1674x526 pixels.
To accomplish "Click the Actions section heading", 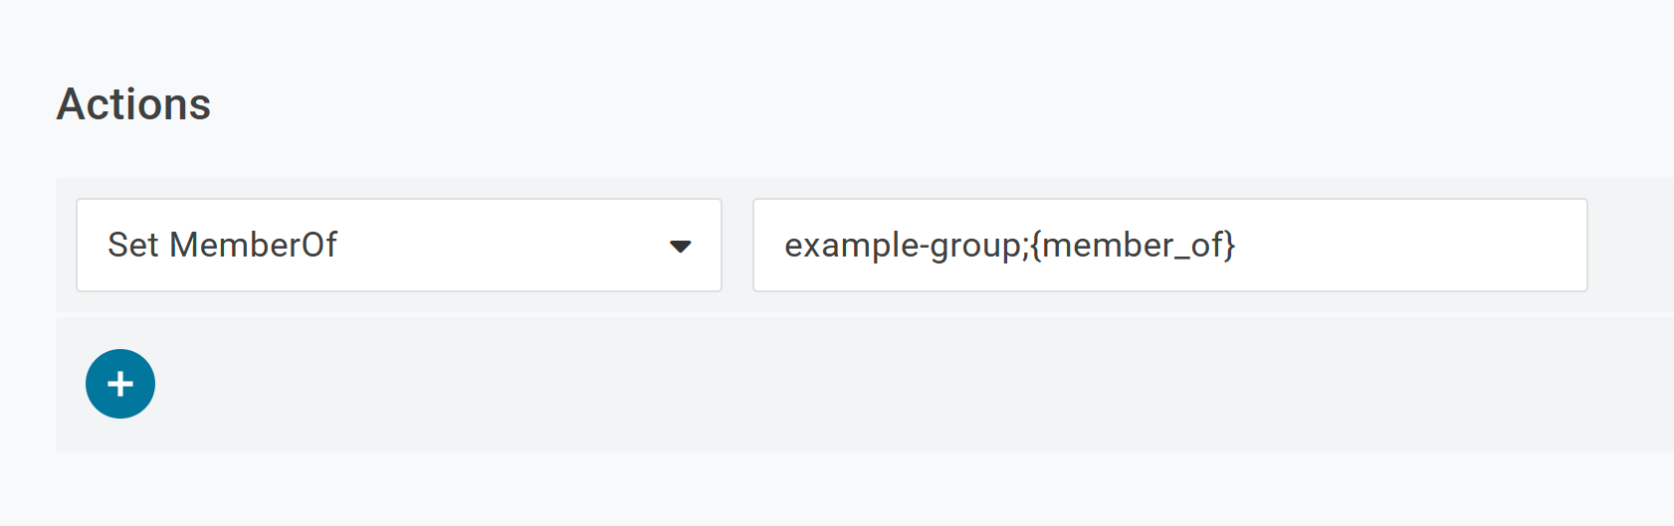I will tap(133, 104).
